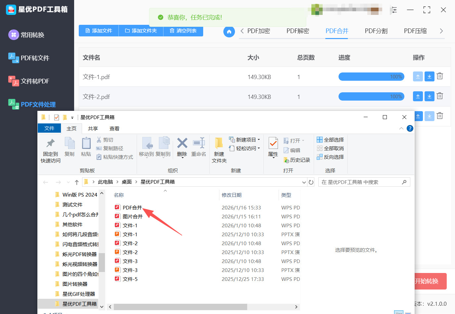Click 反向选择 in the select group
The image size is (455, 314).
(330, 157)
